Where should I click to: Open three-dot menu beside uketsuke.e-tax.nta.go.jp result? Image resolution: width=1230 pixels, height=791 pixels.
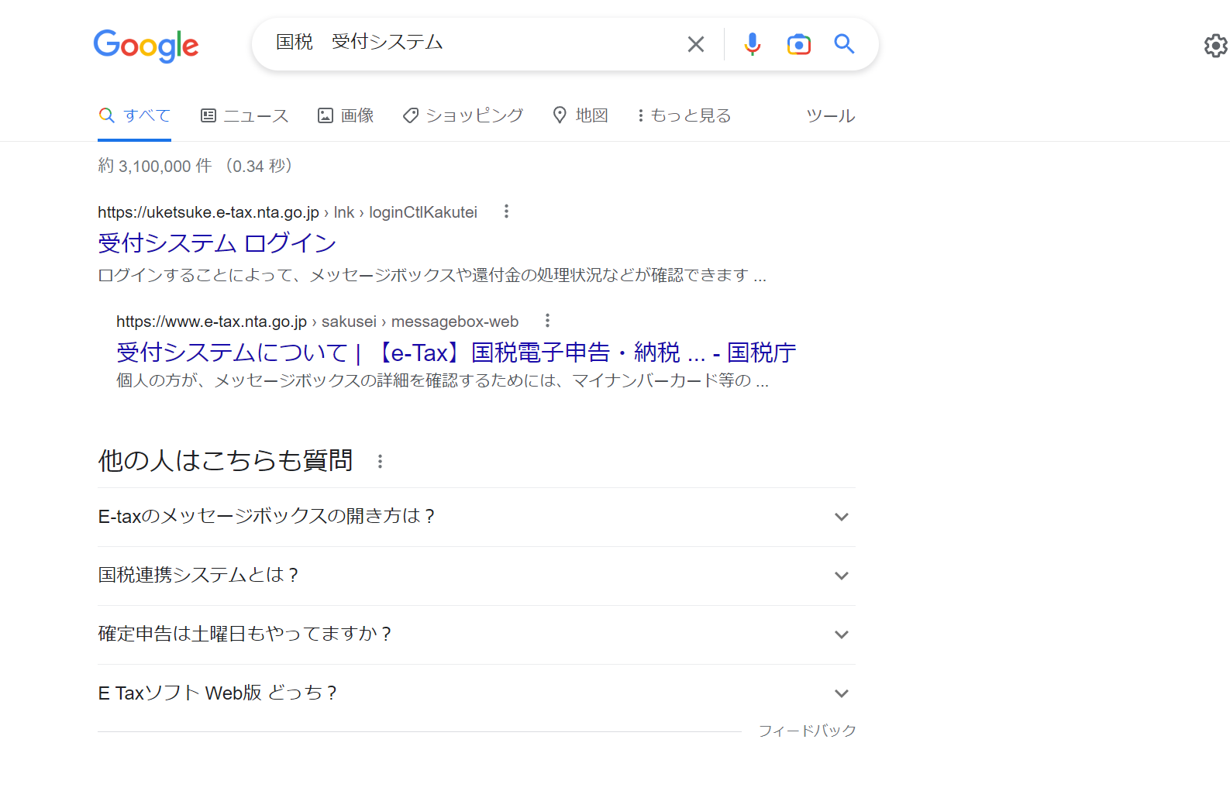(506, 212)
